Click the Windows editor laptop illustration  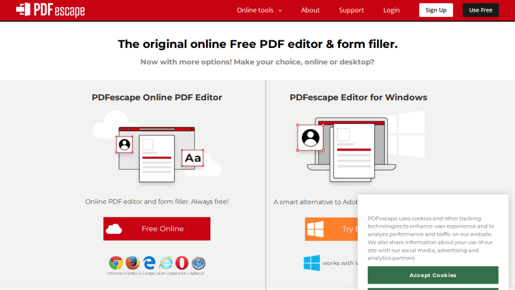point(360,147)
